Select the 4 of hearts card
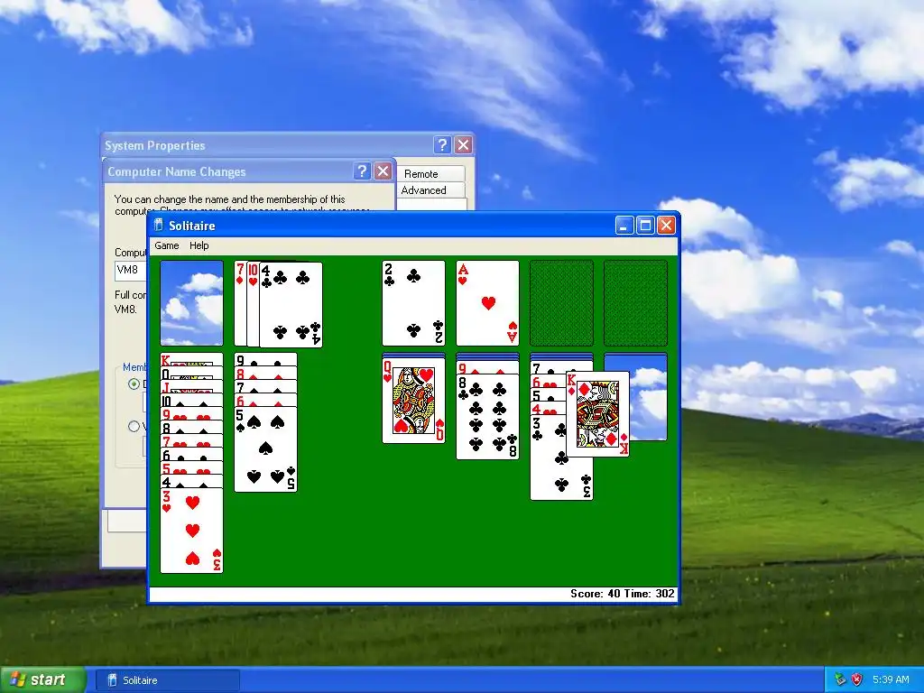This screenshot has width=924, height=693. click(548, 408)
